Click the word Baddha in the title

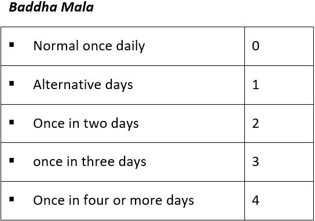pos(34,7)
